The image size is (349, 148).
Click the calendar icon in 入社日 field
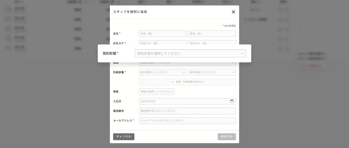[x=232, y=101]
